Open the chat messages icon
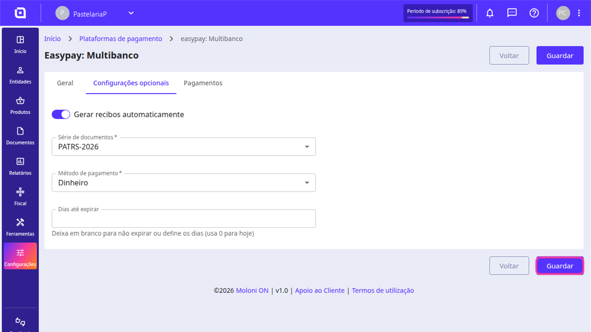 [512, 13]
